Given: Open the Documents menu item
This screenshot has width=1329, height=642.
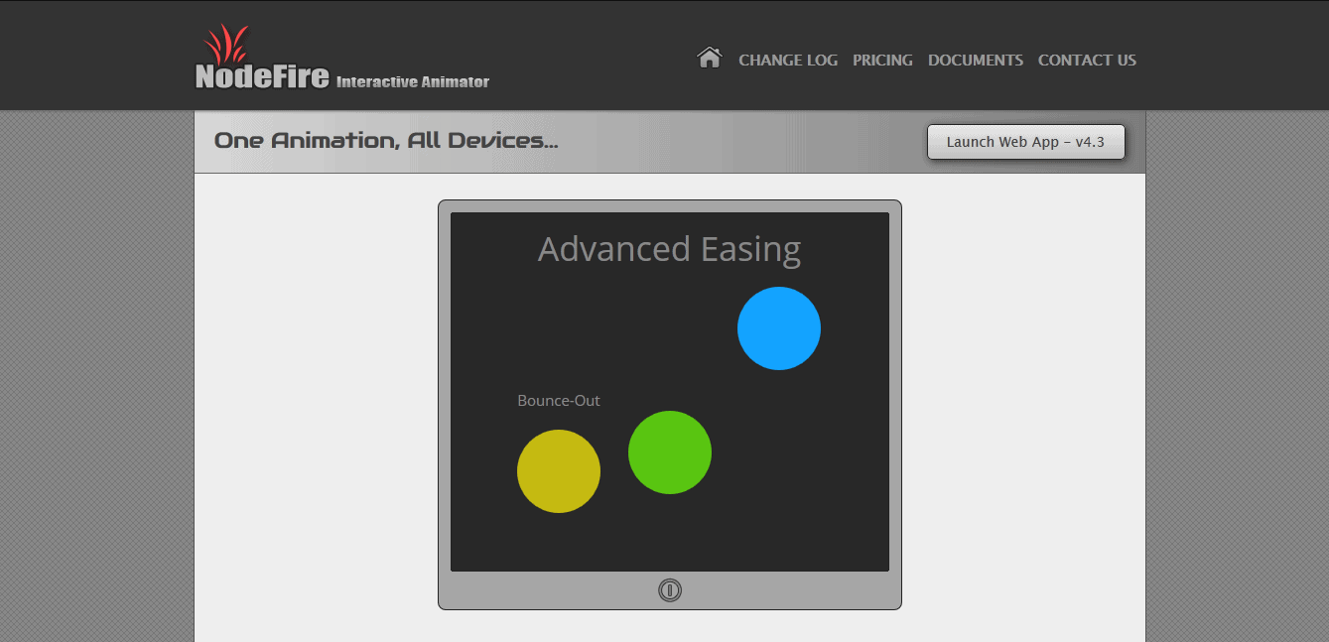Looking at the screenshot, I should tap(976, 61).
